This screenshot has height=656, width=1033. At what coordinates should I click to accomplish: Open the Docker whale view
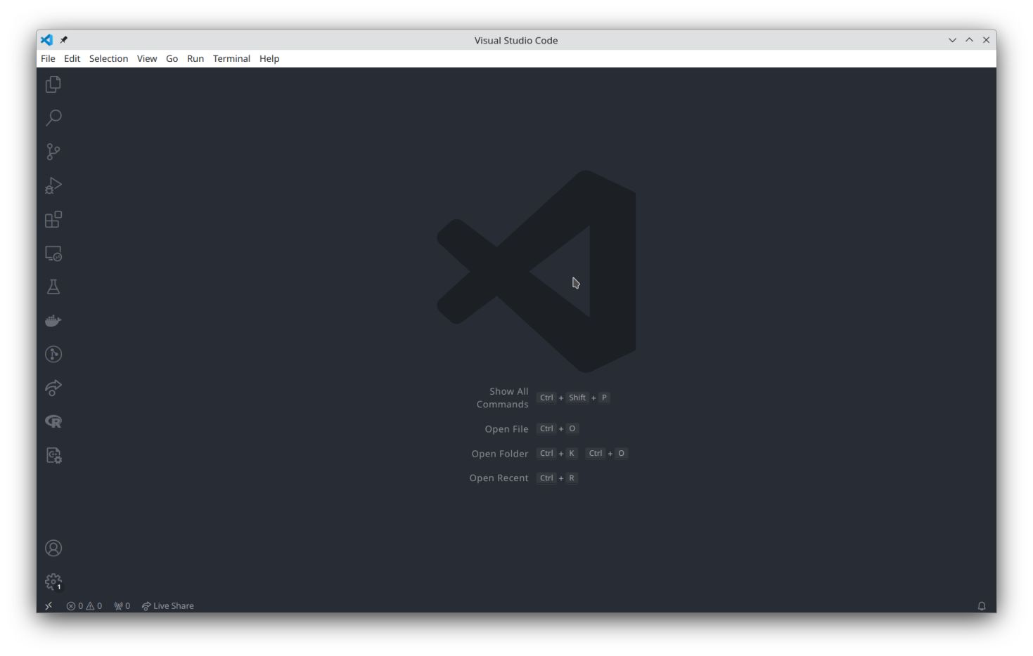click(x=53, y=320)
